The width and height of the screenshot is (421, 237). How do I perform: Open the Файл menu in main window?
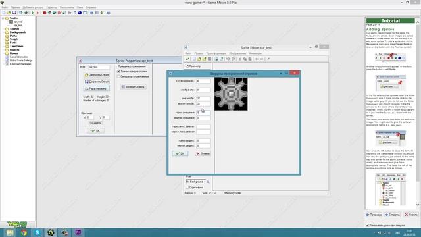(x=5, y=7)
